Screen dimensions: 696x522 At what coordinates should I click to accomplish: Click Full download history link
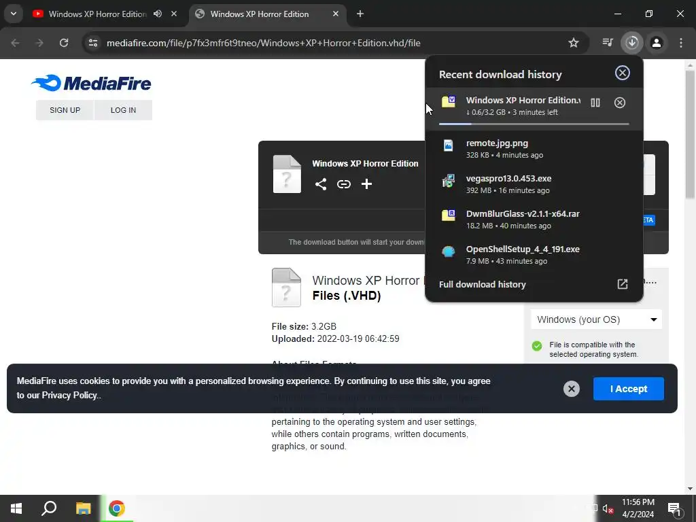[482, 285]
